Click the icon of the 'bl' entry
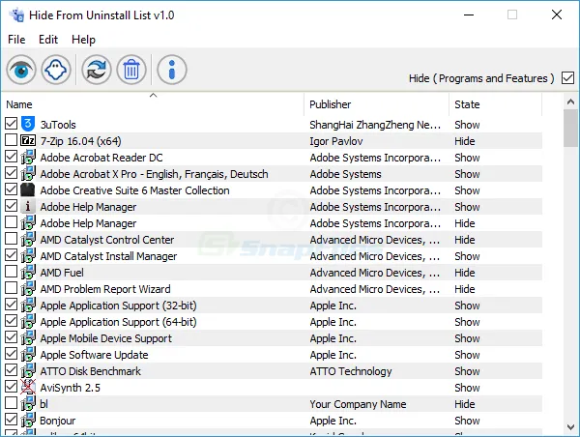The height and width of the screenshot is (437, 580). [x=28, y=404]
